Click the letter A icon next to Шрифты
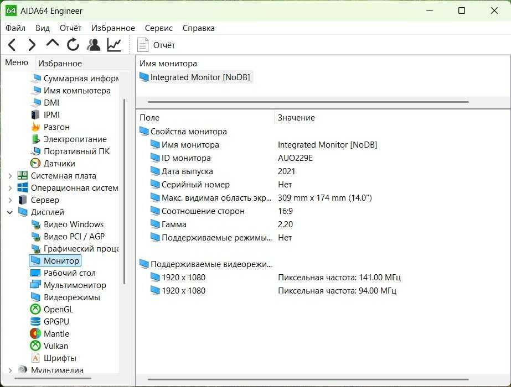 click(x=35, y=358)
